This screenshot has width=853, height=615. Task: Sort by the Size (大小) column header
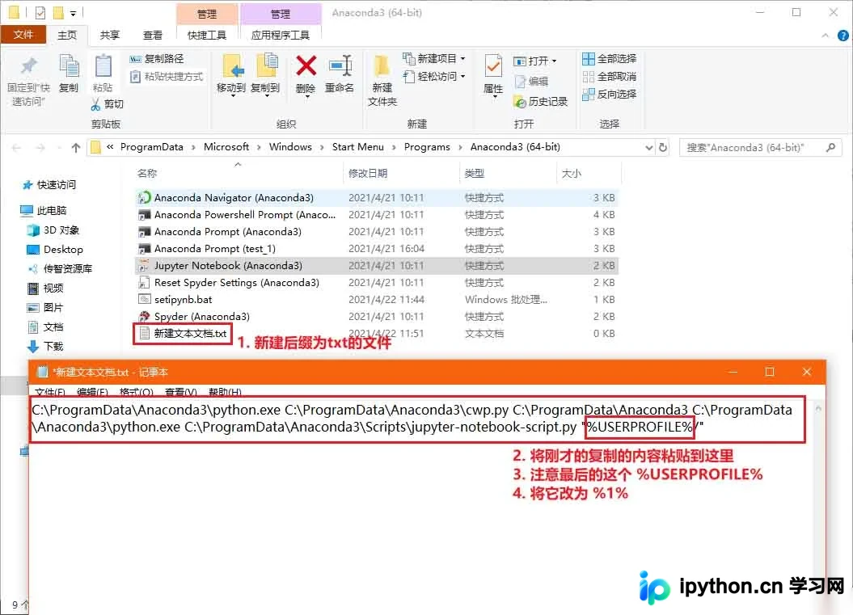[588, 173]
